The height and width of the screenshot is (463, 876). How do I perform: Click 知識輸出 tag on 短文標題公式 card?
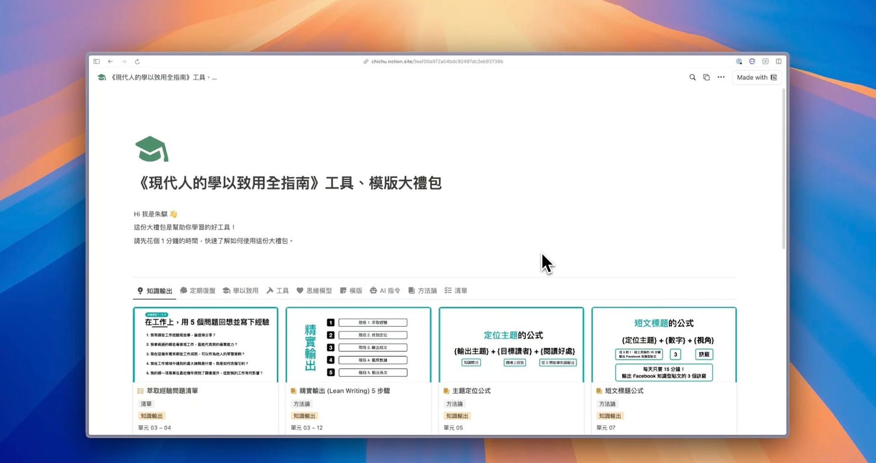[610, 416]
